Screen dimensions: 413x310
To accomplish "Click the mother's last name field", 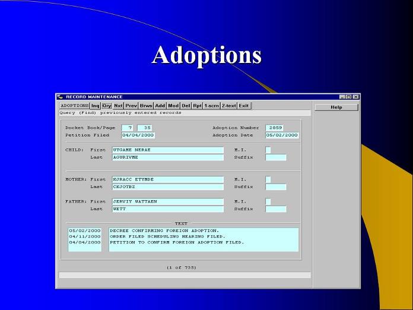I will (x=167, y=187).
